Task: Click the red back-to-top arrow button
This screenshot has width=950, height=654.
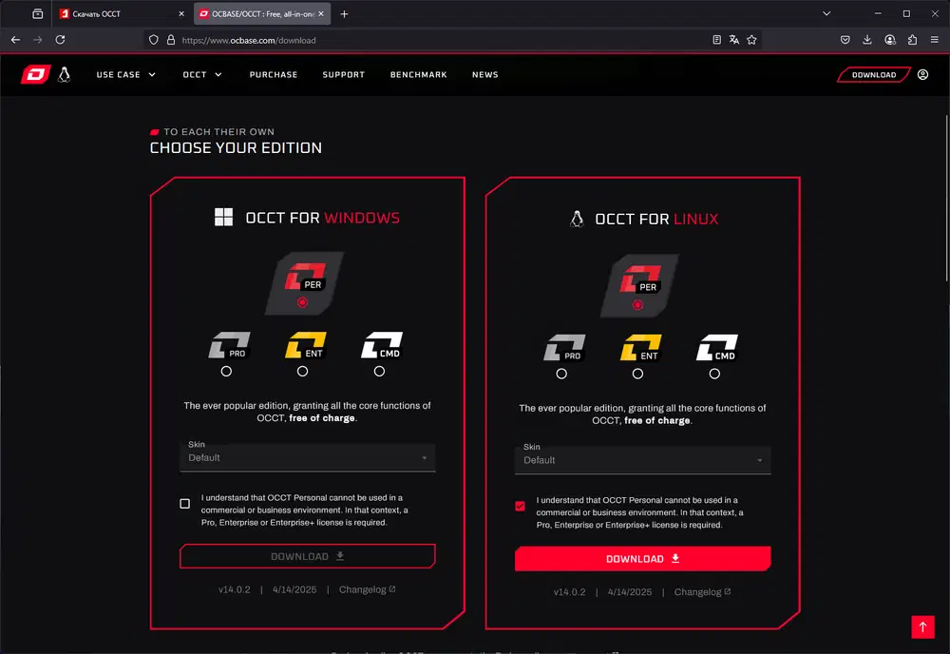Action: pyautogui.click(x=922, y=626)
